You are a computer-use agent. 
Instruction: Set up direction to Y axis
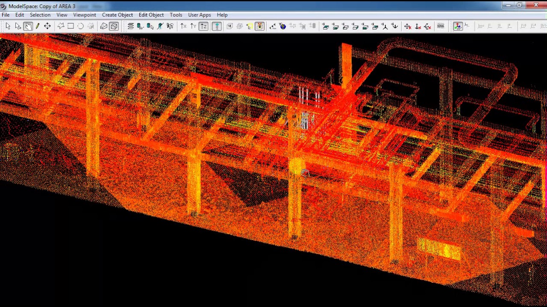click(193, 26)
